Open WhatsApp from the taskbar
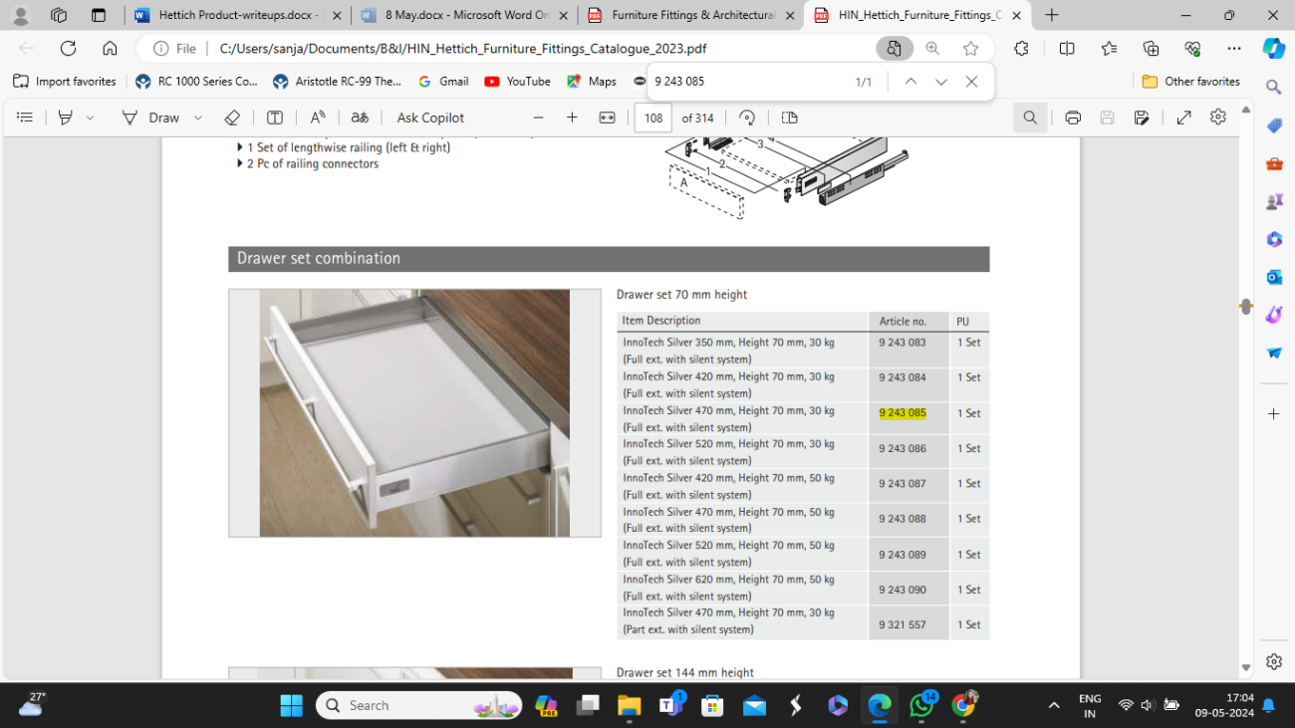 (921, 705)
